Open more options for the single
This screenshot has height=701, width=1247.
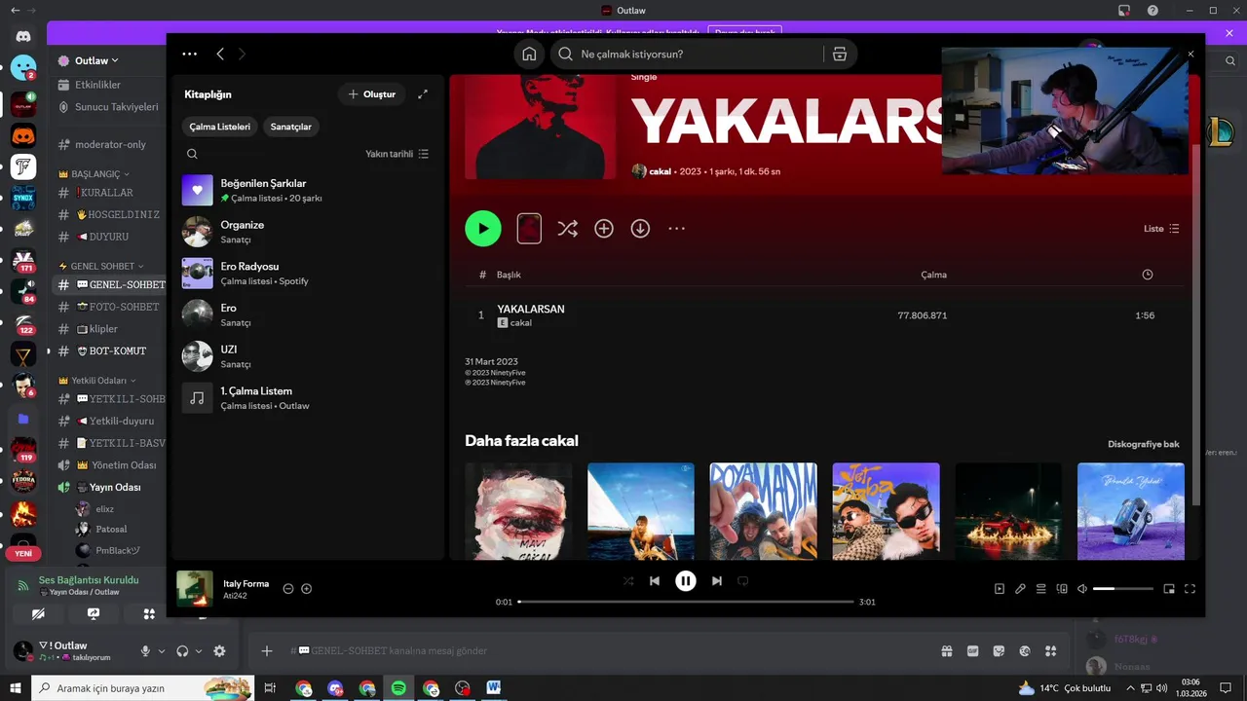point(677,229)
